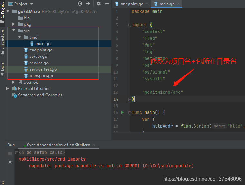The image size is (245, 185).
Task: Switch to the endpoint.go tab
Action: 132,4
